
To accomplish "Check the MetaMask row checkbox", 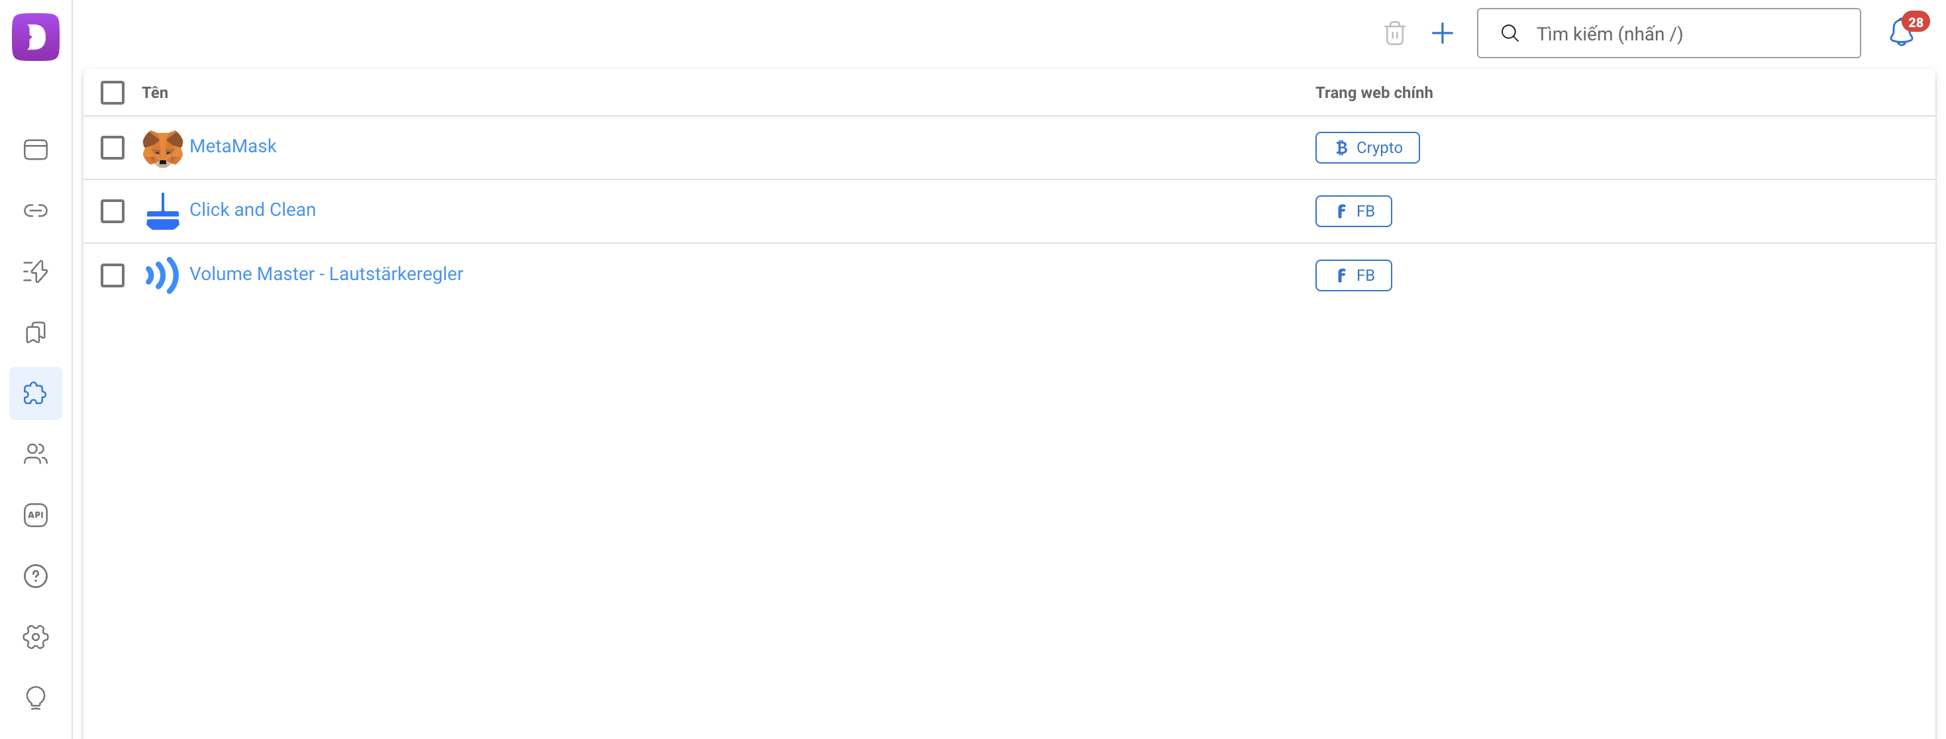I will pyautogui.click(x=113, y=148).
